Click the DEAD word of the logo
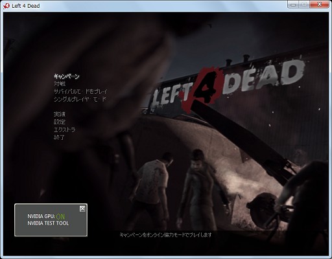Screen dimensions: 332x259 click(x=263, y=76)
